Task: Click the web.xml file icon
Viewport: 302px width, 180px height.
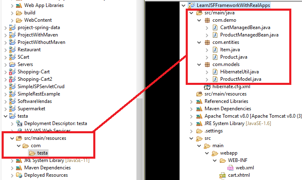Action: [230, 168]
